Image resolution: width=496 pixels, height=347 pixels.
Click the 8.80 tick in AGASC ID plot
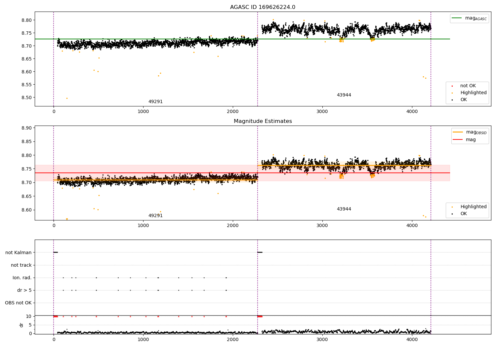(26, 20)
